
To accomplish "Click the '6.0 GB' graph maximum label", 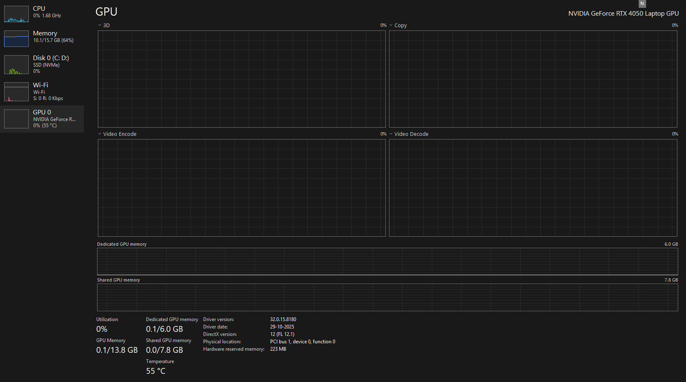I will tap(671, 244).
